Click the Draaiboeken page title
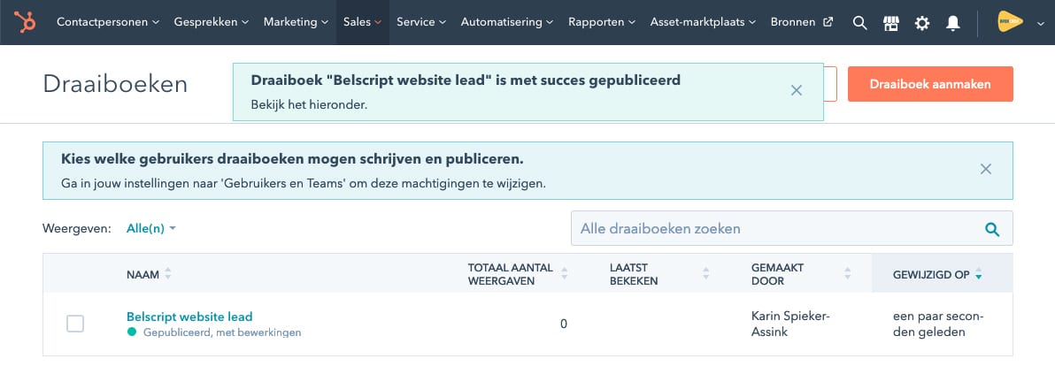 (x=115, y=84)
